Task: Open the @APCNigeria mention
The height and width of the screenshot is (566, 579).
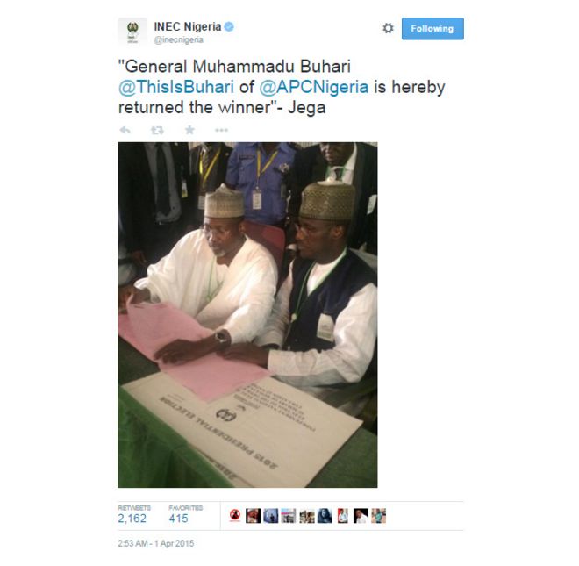Action: (x=314, y=87)
